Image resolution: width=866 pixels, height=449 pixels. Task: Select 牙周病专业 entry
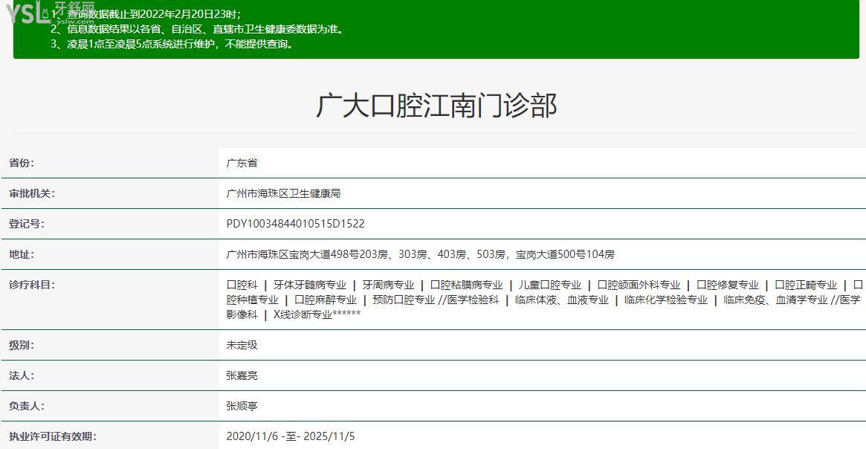tap(388, 285)
